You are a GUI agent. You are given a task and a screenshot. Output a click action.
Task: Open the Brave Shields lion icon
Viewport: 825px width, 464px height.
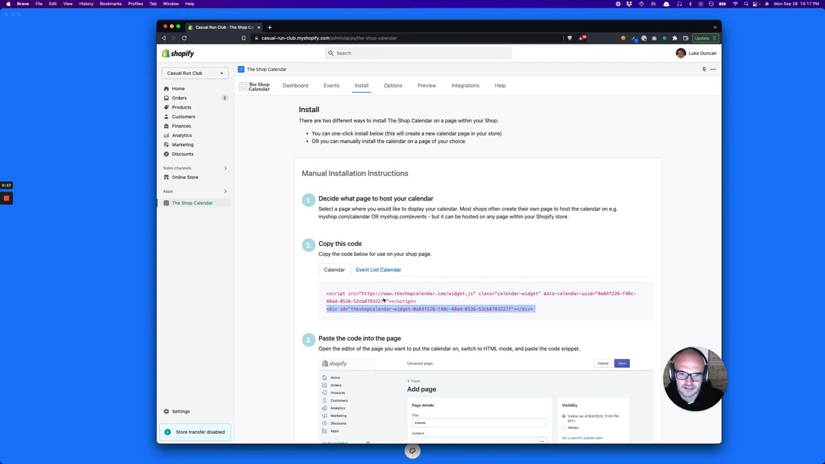(x=569, y=38)
